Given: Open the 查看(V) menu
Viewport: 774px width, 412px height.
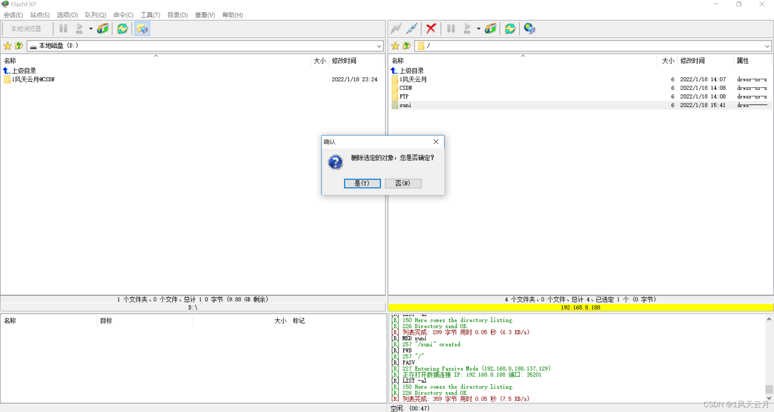Looking at the screenshot, I should (x=205, y=15).
